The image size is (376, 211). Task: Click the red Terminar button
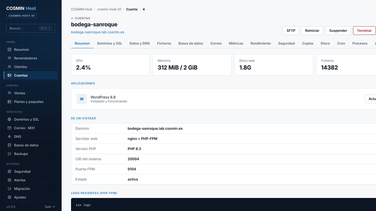364,31
